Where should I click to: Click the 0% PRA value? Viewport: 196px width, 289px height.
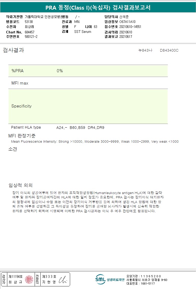(x=60, y=71)
